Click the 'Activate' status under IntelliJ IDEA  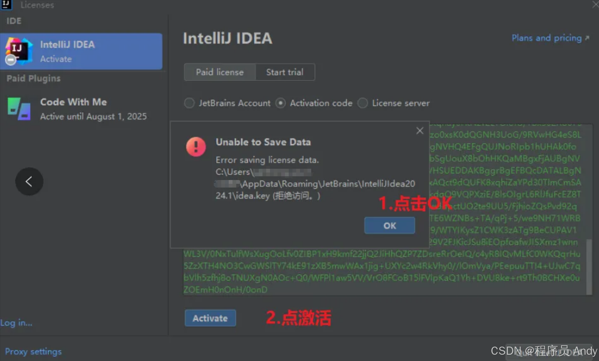point(56,59)
